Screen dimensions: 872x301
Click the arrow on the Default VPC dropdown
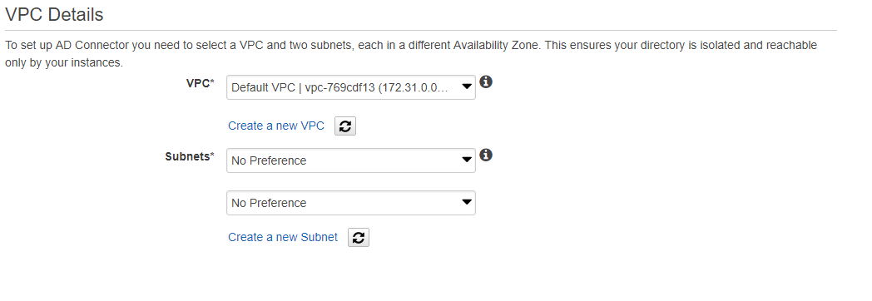467,86
